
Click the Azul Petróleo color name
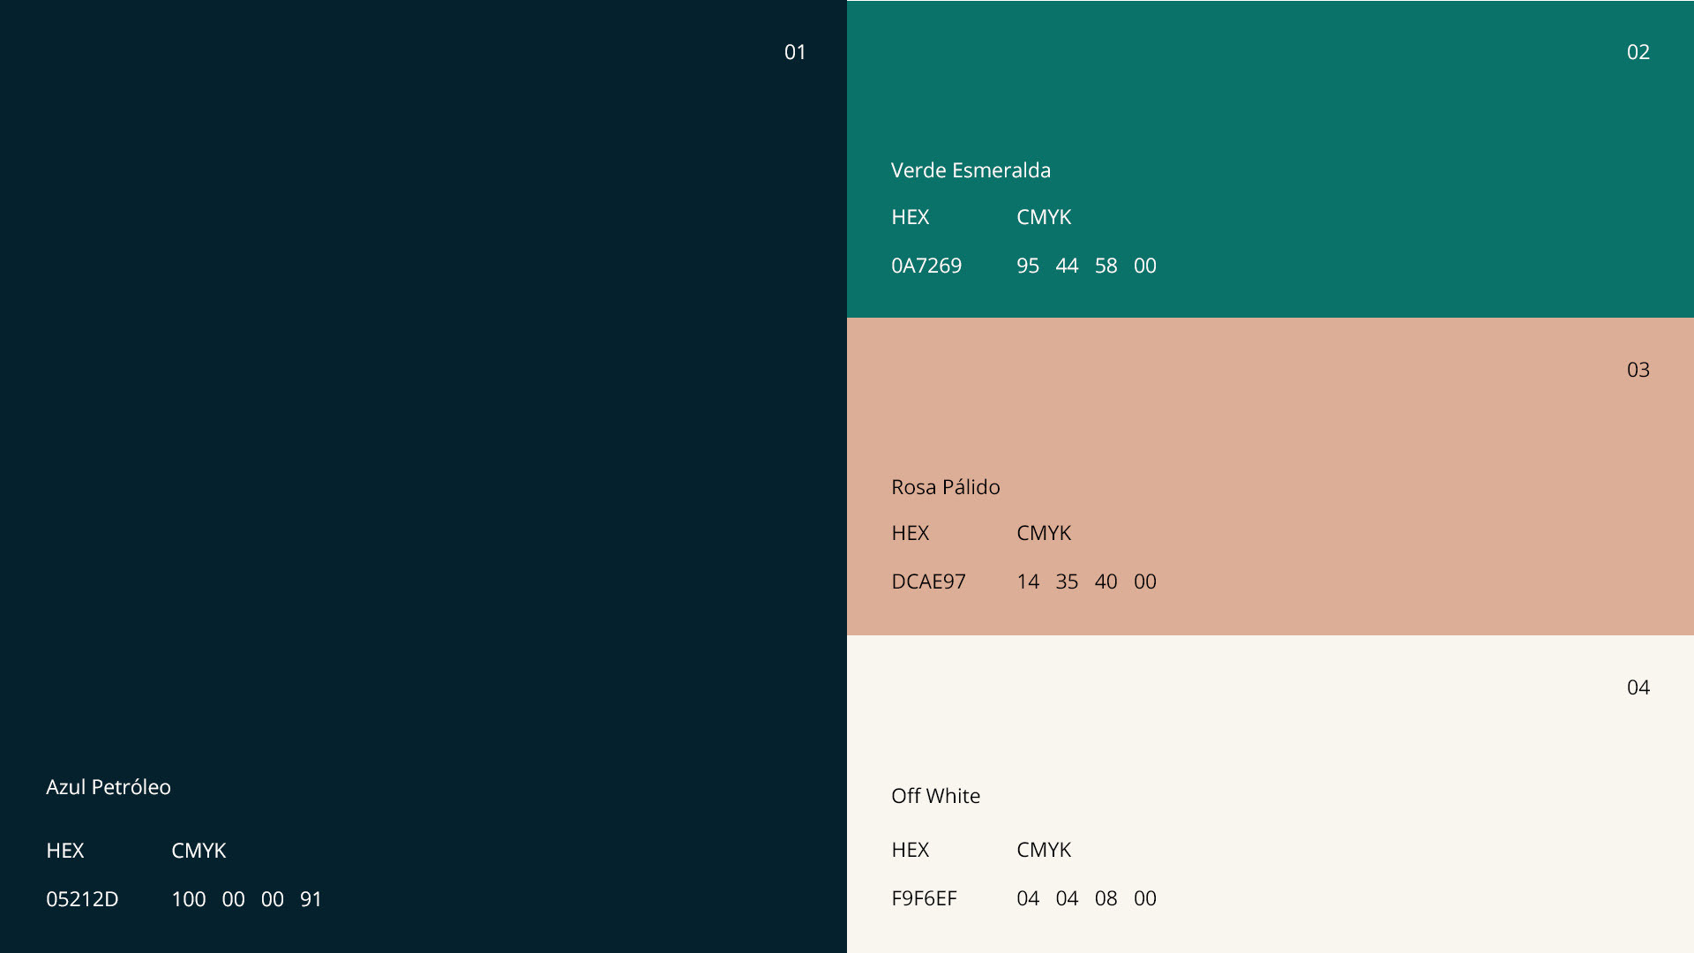point(109,787)
